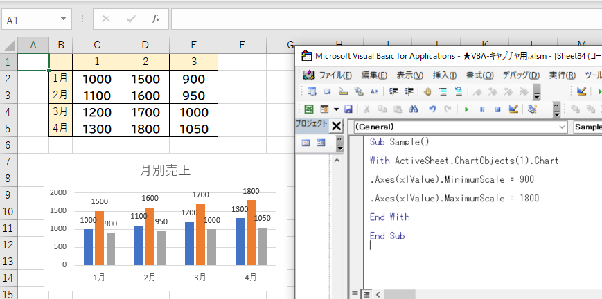602x299 pixels.
Task: Click the View Microsoft Excel icon
Action: pos(308,109)
